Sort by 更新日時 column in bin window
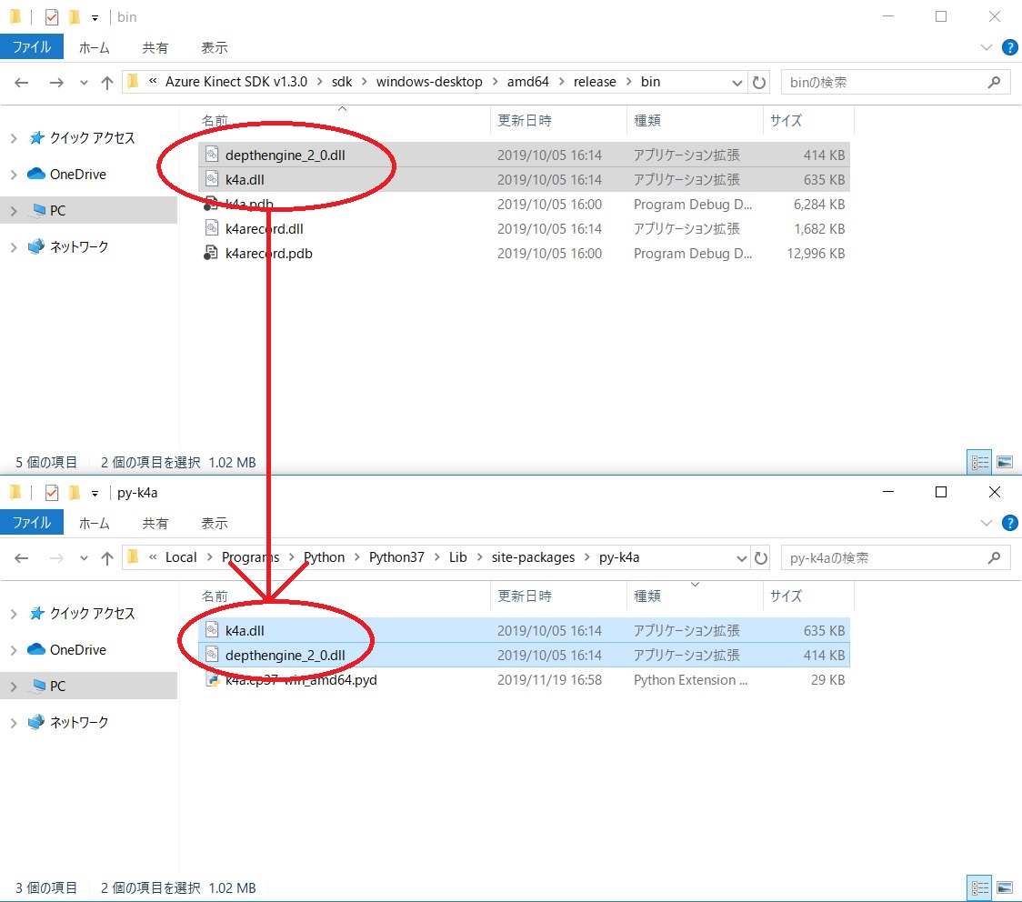Viewport: 1022px width, 902px height. point(524,121)
